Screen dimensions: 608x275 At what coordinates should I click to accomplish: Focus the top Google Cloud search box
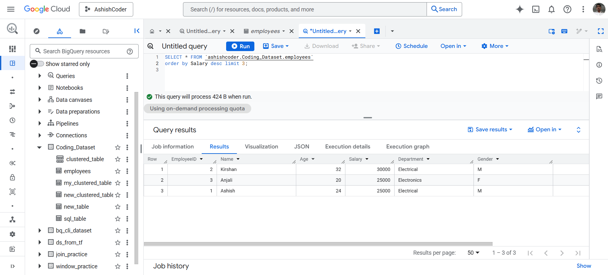[305, 9]
